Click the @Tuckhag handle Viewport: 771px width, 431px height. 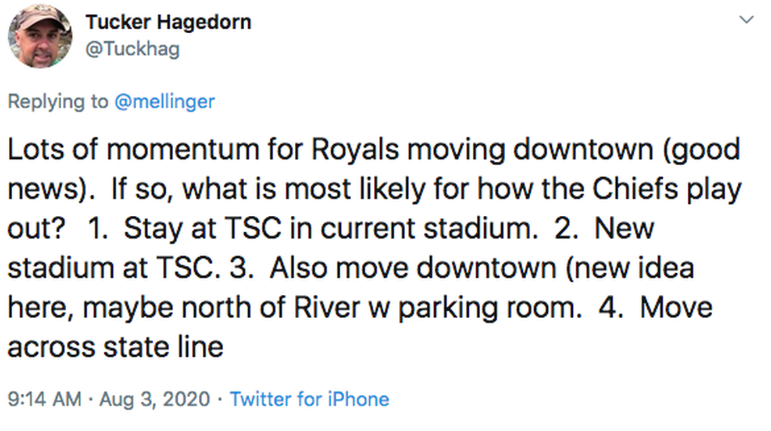[x=133, y=49]
